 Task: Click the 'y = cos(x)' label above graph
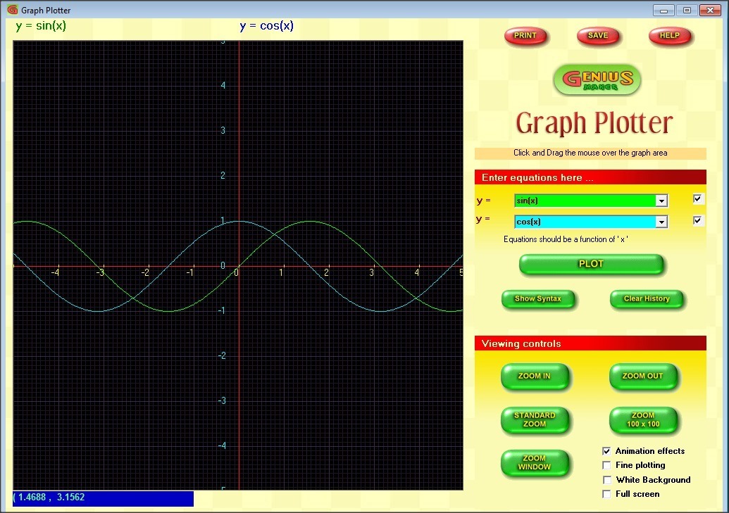click(x=267, y=26)
